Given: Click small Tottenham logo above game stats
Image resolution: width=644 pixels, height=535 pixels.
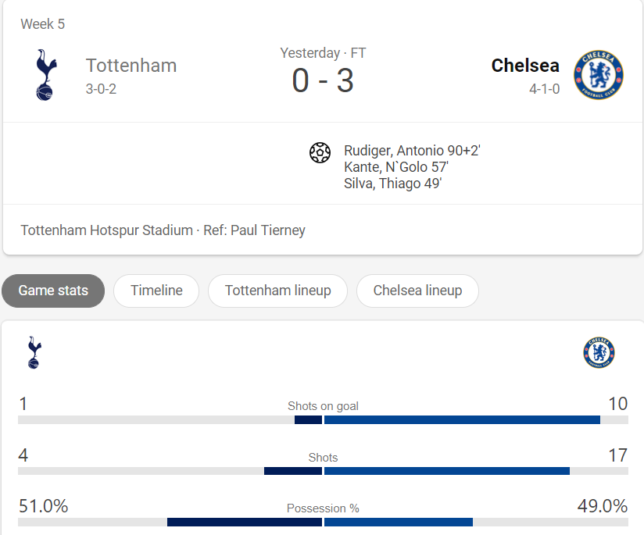Looking at the screenshot, I should click(x=34, y=353).
